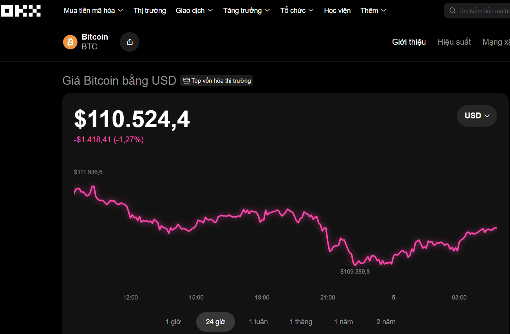Click the orange Bitcoin coin icon
510x334 pixels.
71,42
